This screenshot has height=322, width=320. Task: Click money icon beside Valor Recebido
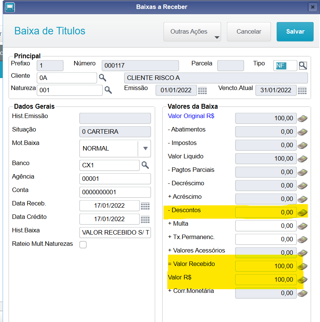pos(302,266)
